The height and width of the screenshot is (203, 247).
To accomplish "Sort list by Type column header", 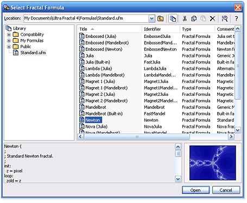I will coord(197,29).
